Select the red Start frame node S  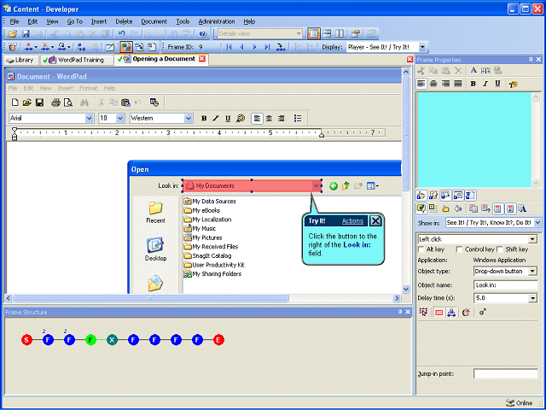(26, 340)
